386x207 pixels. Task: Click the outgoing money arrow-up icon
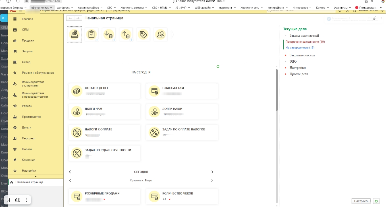point(126,34)
